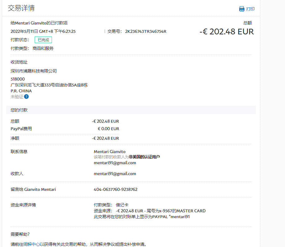The width and height of the screenshot is (285, 247).
Task: Click the 需要帮助? heading
Action: pos(20,234)
